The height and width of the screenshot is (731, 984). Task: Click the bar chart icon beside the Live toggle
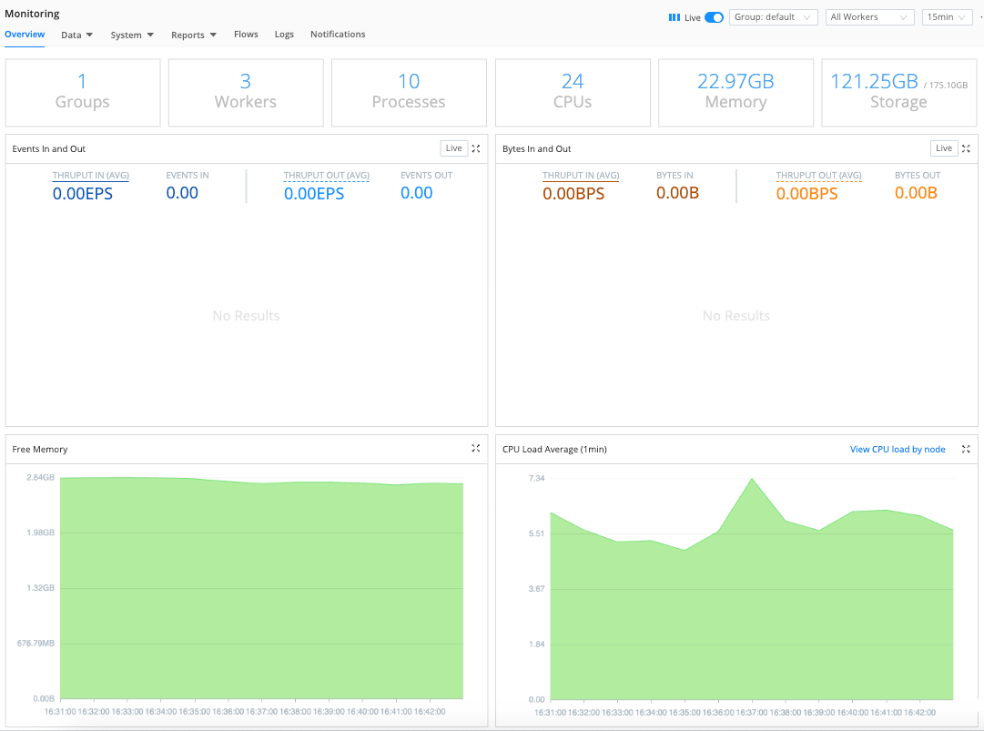(674, 17)
